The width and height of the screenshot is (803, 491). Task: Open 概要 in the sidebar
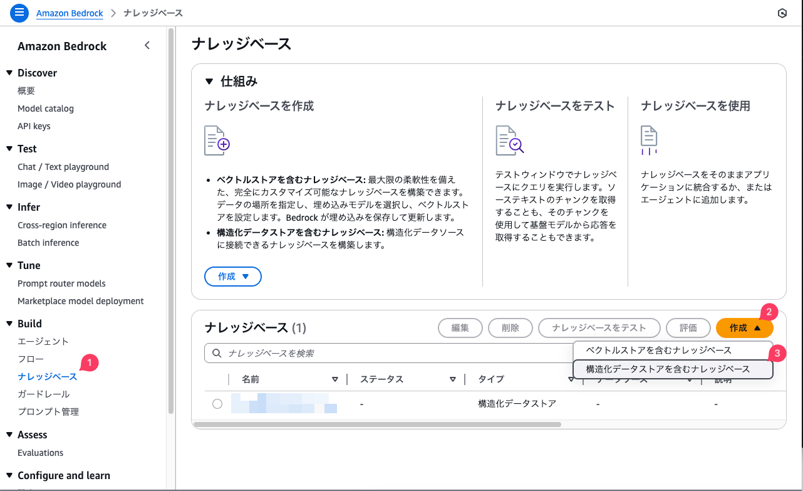(26, 91)
